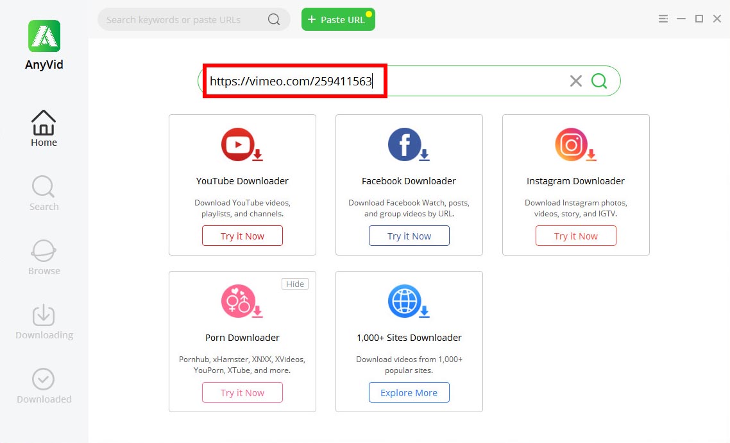Image resolution: width=730 pixels, height=443 pixels.
Task: Click the green Paste URL button
Action: click(x=338, y=19)
